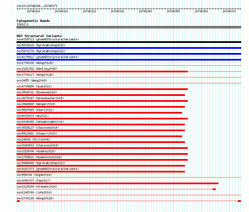
Task: Open variant nsv2789611 (Huddleston2016) label
Action: (x=39, y=157)
